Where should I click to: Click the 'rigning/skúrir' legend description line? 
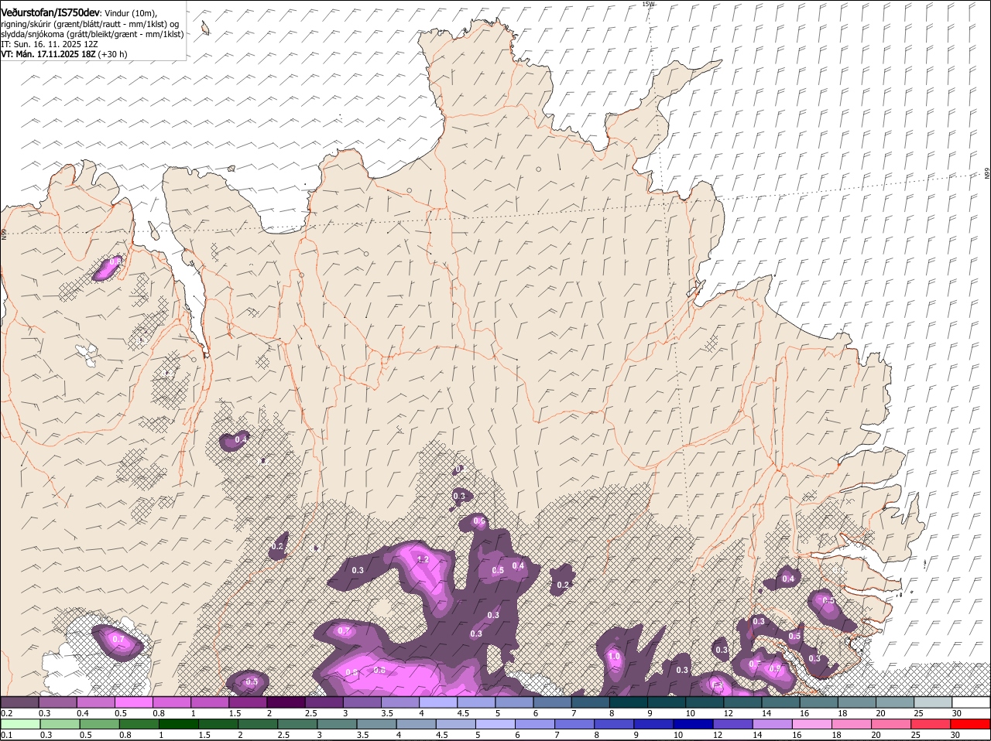tap(90, 25)
